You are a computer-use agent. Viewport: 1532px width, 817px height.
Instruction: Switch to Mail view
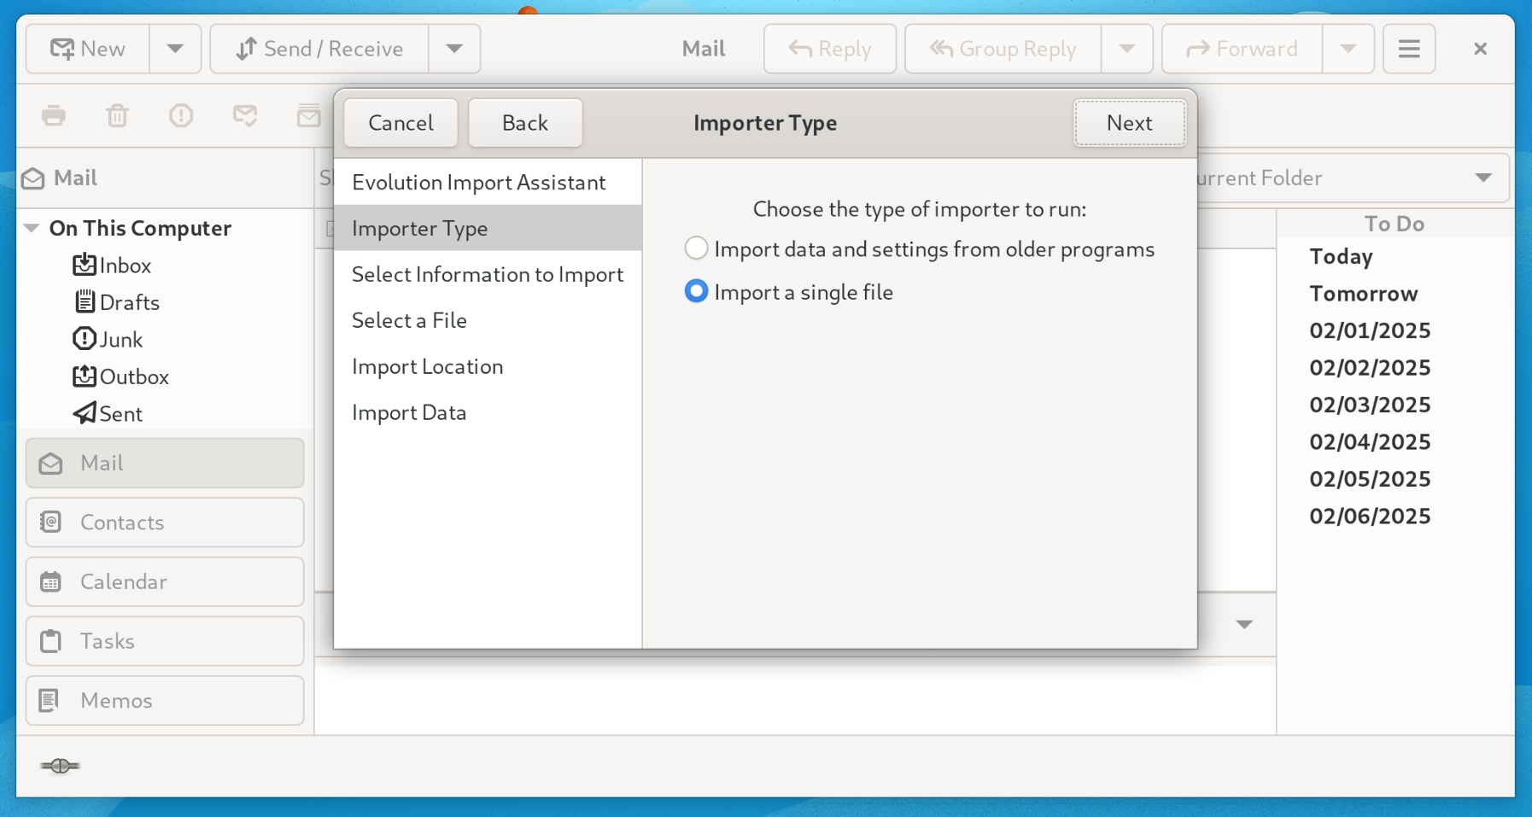[x=165, y=463]
